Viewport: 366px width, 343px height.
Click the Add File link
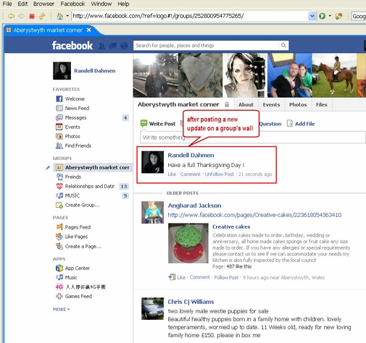click(305, 124)
